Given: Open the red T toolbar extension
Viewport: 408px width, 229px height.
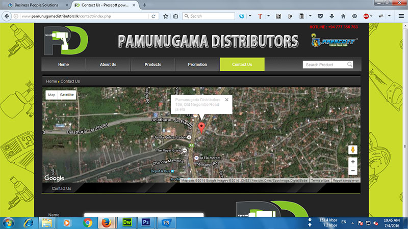Looking at the screenshot, I should coord(260,16).
